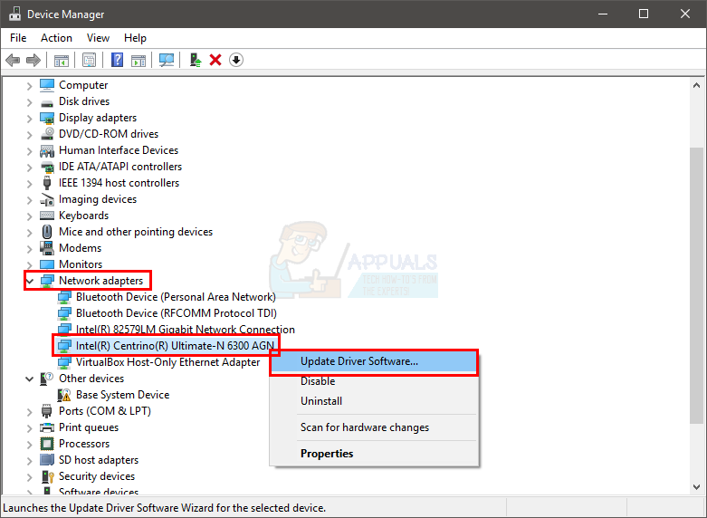707x518 pixels.
Task: Expand the Monitors chevron
Action: click(30, 264)
